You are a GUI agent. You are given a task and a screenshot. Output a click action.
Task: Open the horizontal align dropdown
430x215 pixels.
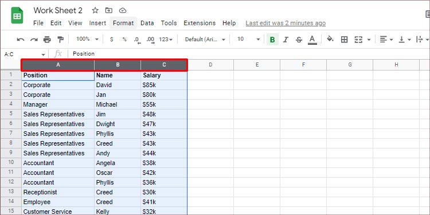386,40
